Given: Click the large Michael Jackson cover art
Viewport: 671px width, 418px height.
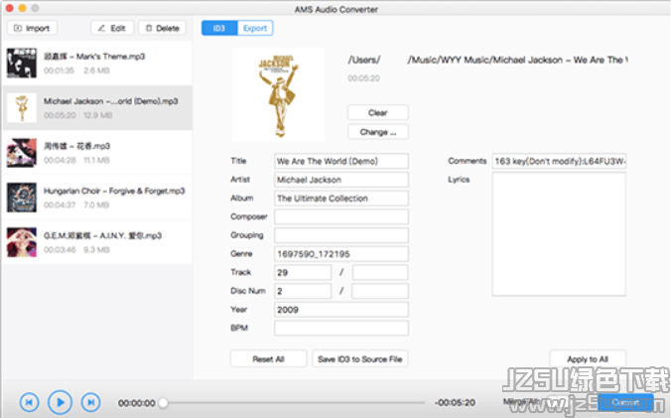Looking at the screenshot, I should click(x=278, y=94).
